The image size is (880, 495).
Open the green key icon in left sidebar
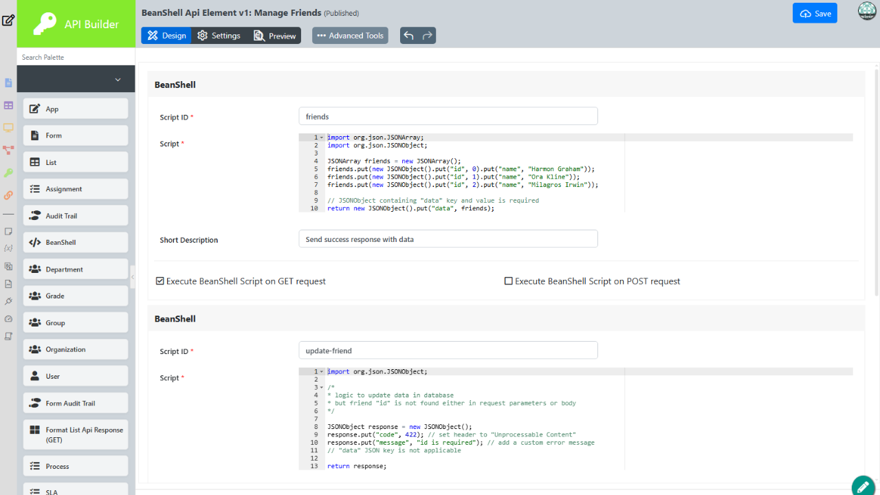pos(8,173)
